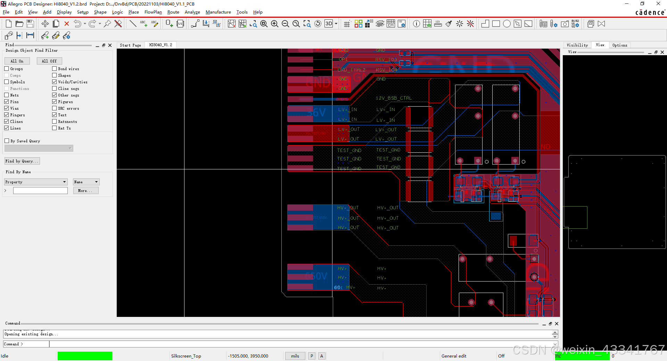
Task: Open the Constraint Manager (CM) icon
Action: point(391,24)
